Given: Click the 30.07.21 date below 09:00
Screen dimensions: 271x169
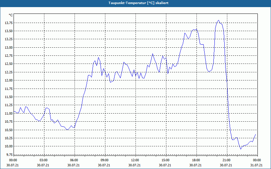Looking at the screenshot, I should 104,165.
